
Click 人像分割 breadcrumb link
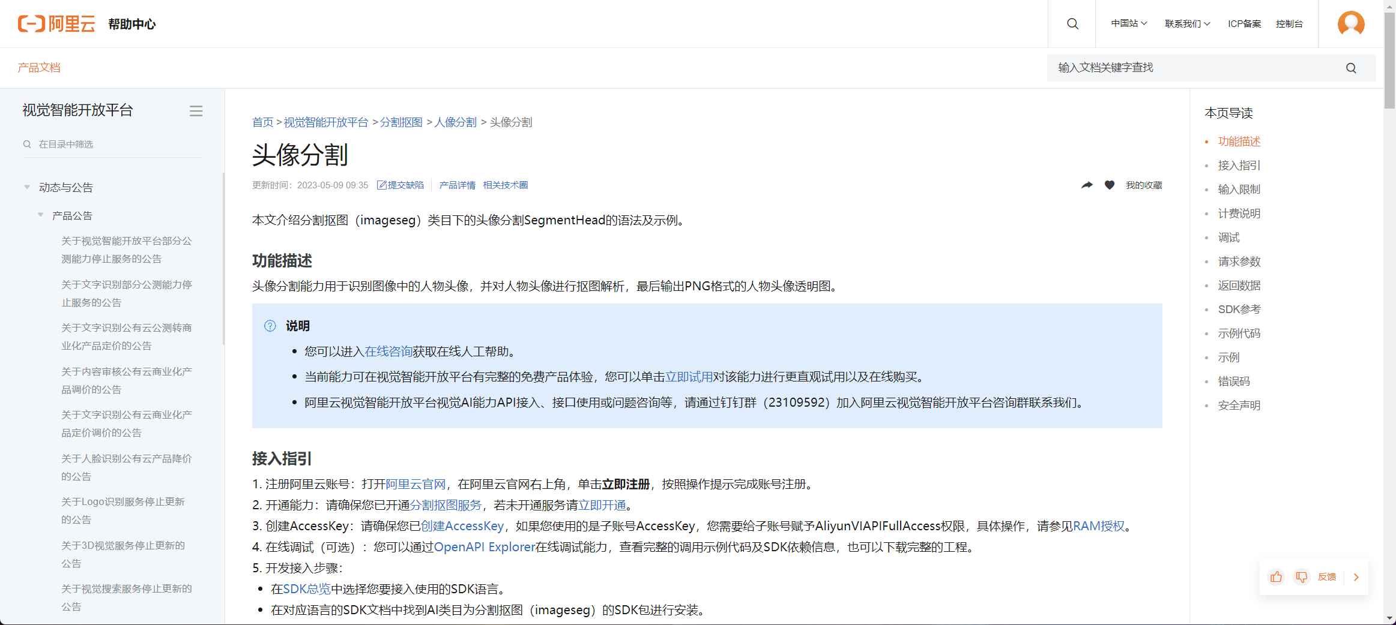pos(455,122)
